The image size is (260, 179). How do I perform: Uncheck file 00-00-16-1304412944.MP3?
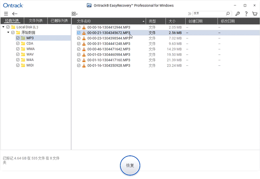[79, 27]
